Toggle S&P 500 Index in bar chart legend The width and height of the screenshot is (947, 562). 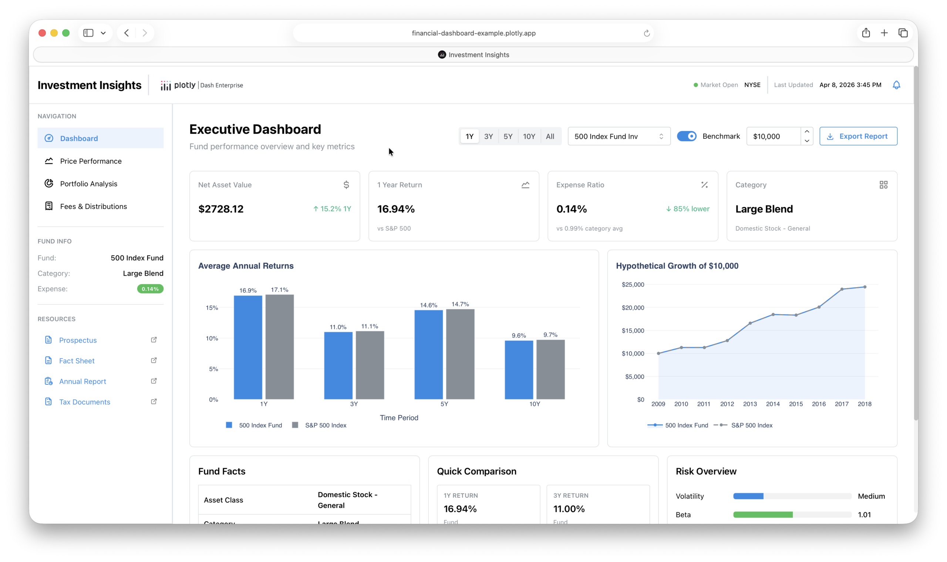(x=319, y=425)
